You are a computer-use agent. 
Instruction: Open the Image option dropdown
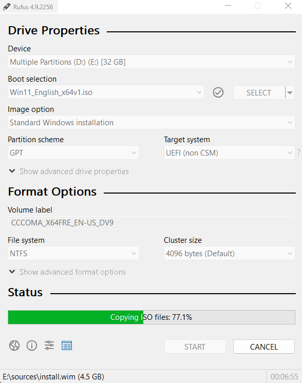pos(151,122)
